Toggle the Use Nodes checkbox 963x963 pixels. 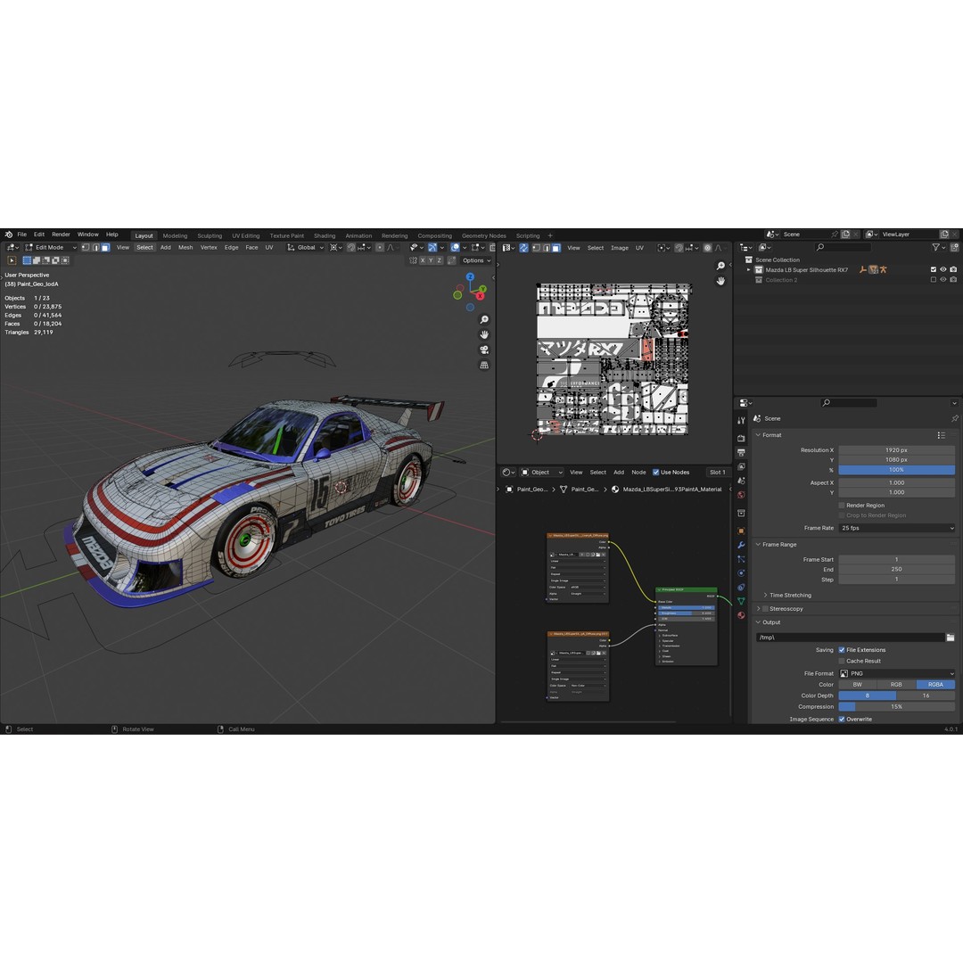655,473
